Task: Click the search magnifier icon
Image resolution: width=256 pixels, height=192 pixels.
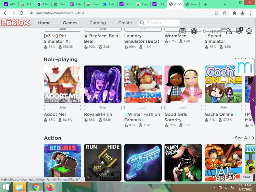Action: click(x=142, y=23)
